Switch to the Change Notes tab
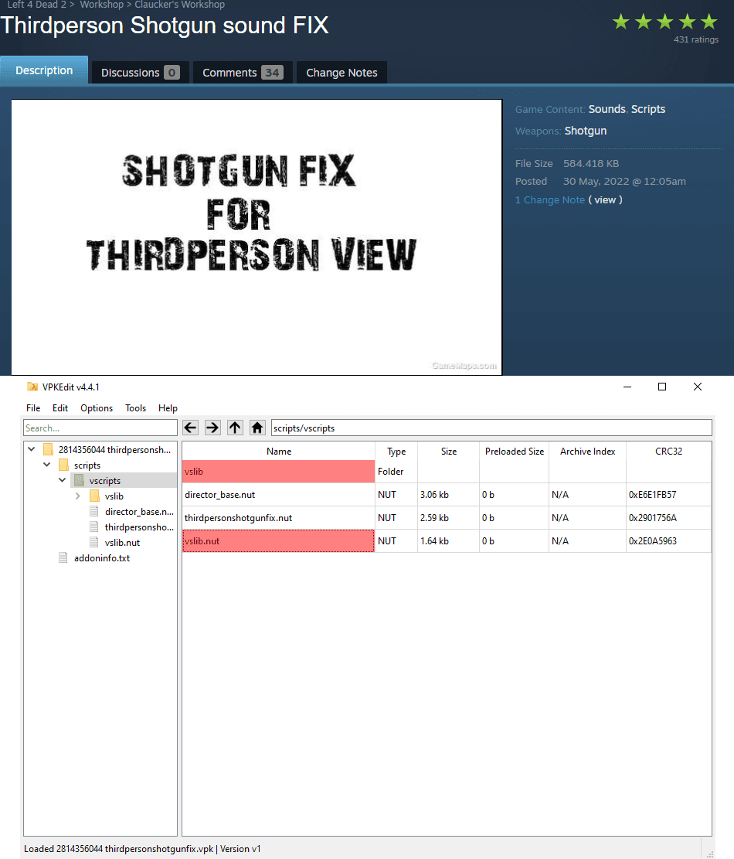Image resolution: width=734 pixels, height=859 pixels. pos(342,73)
